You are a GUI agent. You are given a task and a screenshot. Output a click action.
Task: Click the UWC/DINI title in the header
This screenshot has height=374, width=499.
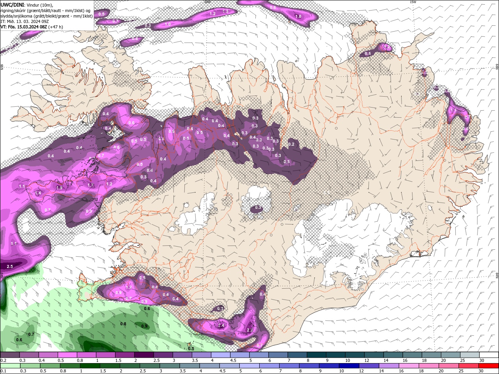tap(12, 4)
